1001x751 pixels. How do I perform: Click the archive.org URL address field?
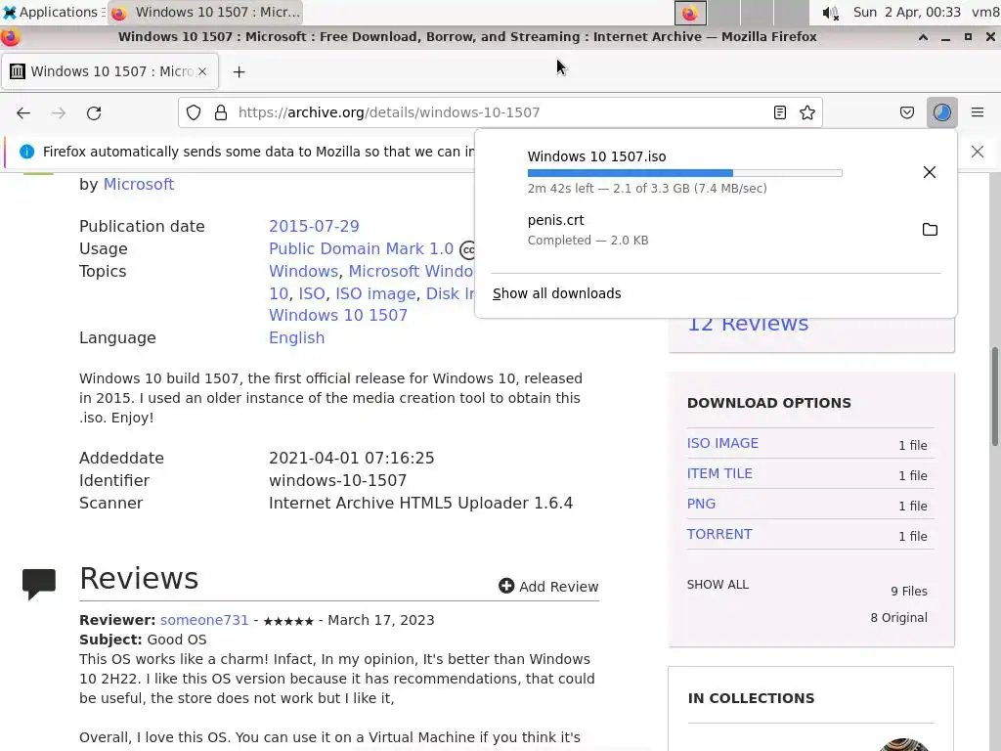498,112
